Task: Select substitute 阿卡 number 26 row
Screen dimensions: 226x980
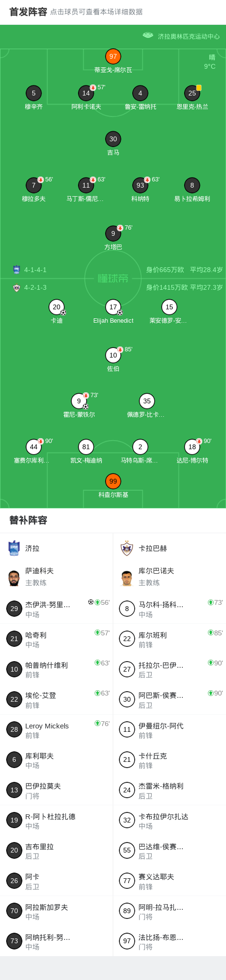Action: coord(57,881)
